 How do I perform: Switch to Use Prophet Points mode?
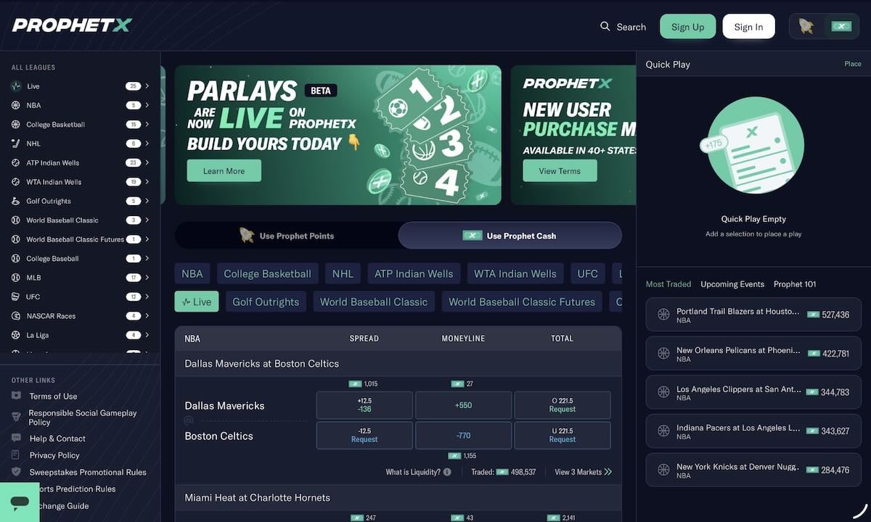click(x=287, y=236)
